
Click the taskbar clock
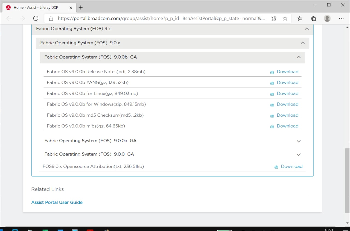click(x=329, y=230)
